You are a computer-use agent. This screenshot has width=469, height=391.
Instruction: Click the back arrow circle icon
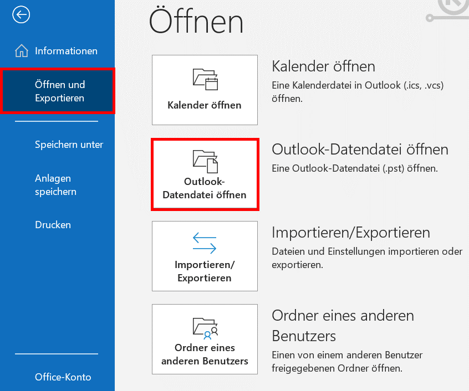(x=21, y=14)
